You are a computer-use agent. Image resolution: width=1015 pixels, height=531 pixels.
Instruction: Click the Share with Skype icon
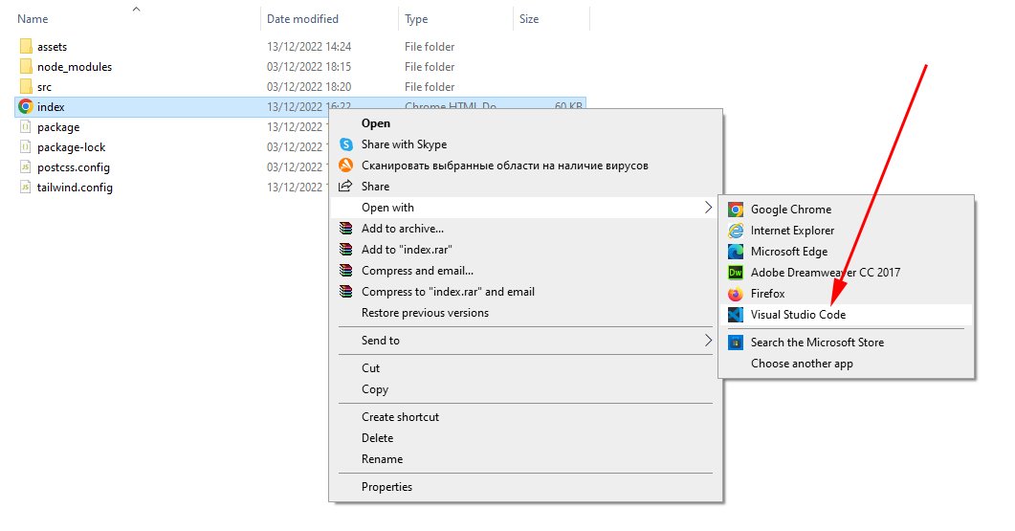(x=346, y=144)
